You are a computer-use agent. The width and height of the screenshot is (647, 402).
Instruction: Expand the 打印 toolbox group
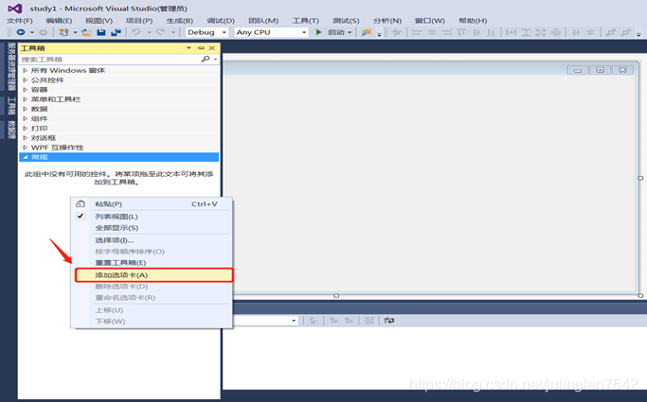tap(26, 128)
